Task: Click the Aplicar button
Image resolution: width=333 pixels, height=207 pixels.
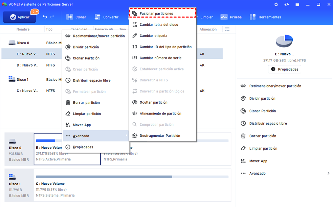Action: pos(20,17)
